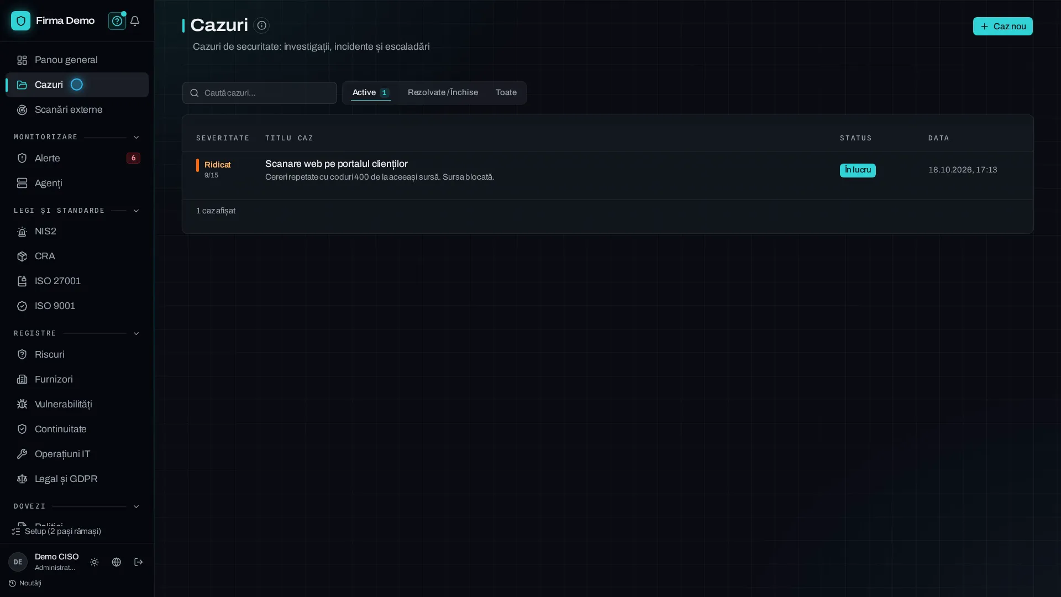Screen dimensions: 1061x597
Task: Open the notifications bell
Action: (x=135, y=21)
